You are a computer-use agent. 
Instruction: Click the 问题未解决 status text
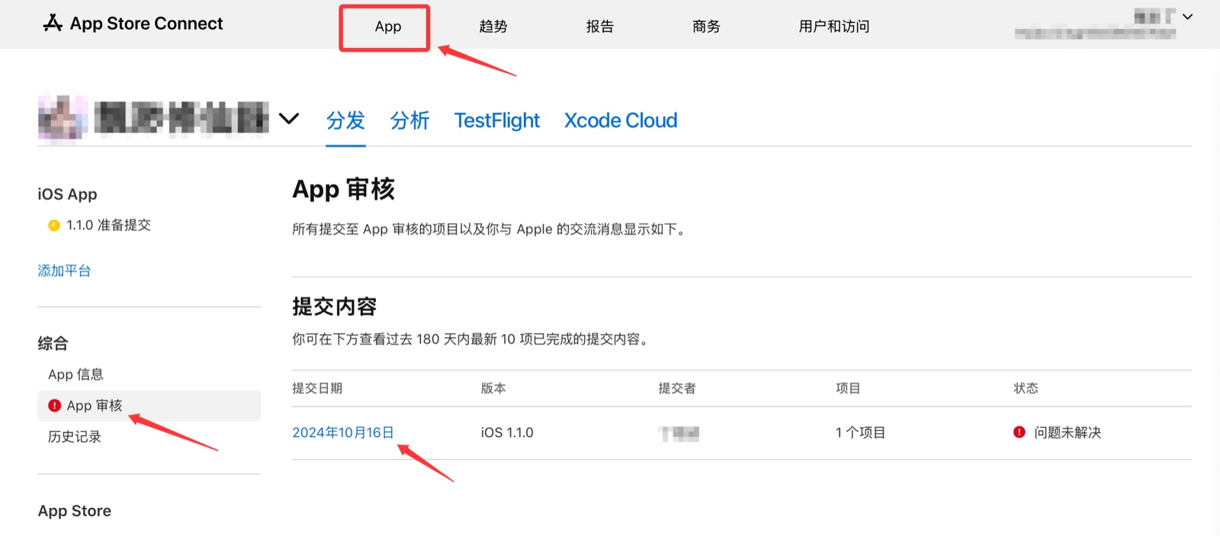[x=1067, y=432]
